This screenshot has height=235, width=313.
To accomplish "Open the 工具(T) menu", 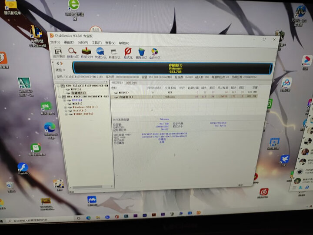I will tap(97, 43).
